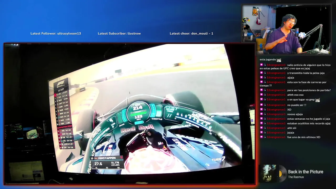The height and width of the screenshot is (189, 336).
Task: Click the heart badge on the standalone "XD" message
Action: click(x=261, y=109)
